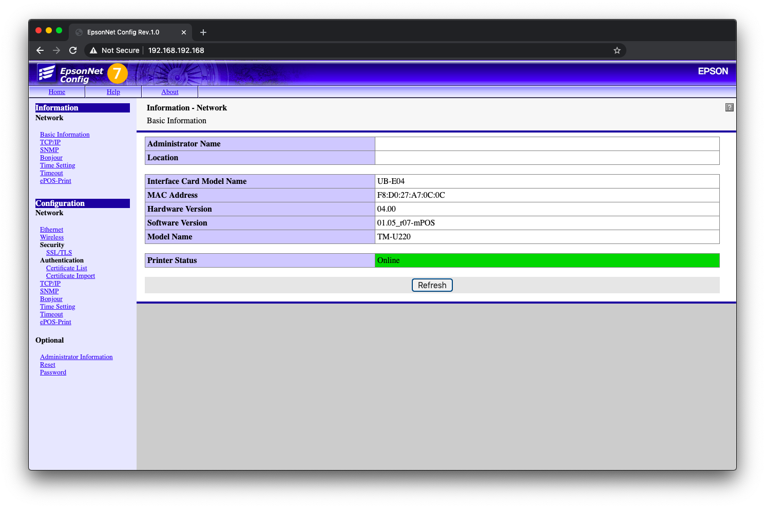Click the TM-U220 model name value
This screenshot has width=765, height=508.
[394, 237]
